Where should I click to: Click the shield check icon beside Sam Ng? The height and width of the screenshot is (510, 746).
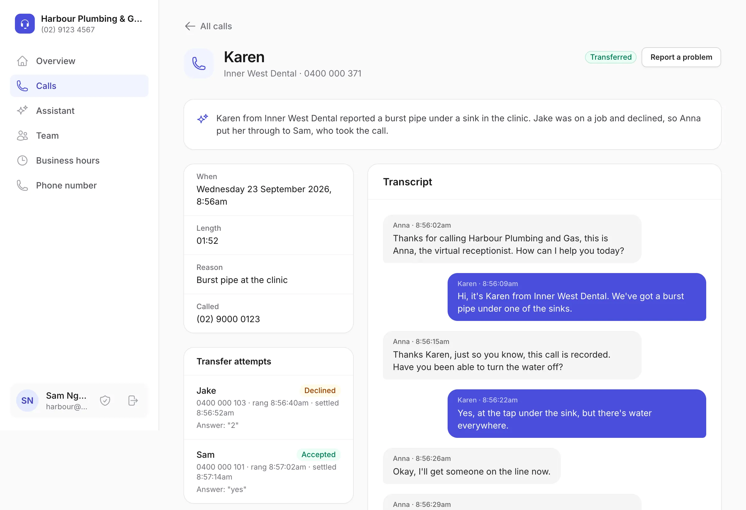[x=105, y=401]
